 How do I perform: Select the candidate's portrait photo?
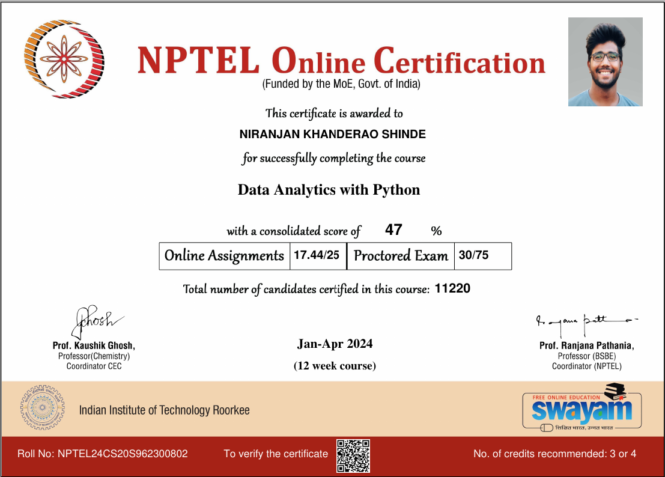[605, 62]
